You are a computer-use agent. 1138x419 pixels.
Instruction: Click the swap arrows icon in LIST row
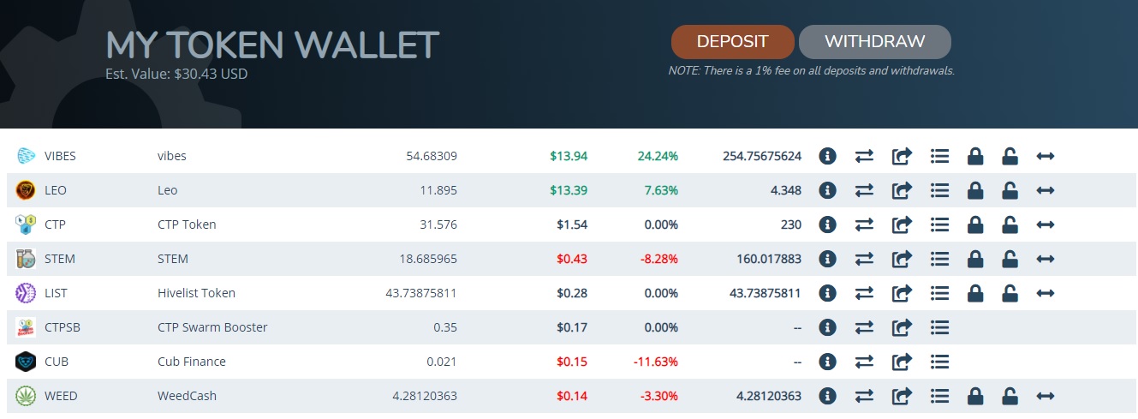click(x=864, y=293)
